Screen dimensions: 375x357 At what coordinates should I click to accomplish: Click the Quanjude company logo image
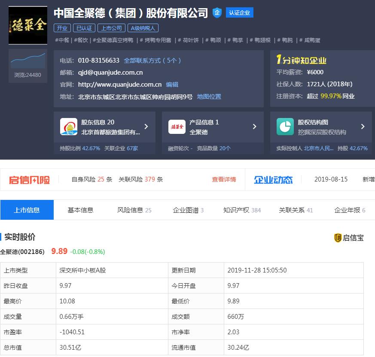click(28, 25)
